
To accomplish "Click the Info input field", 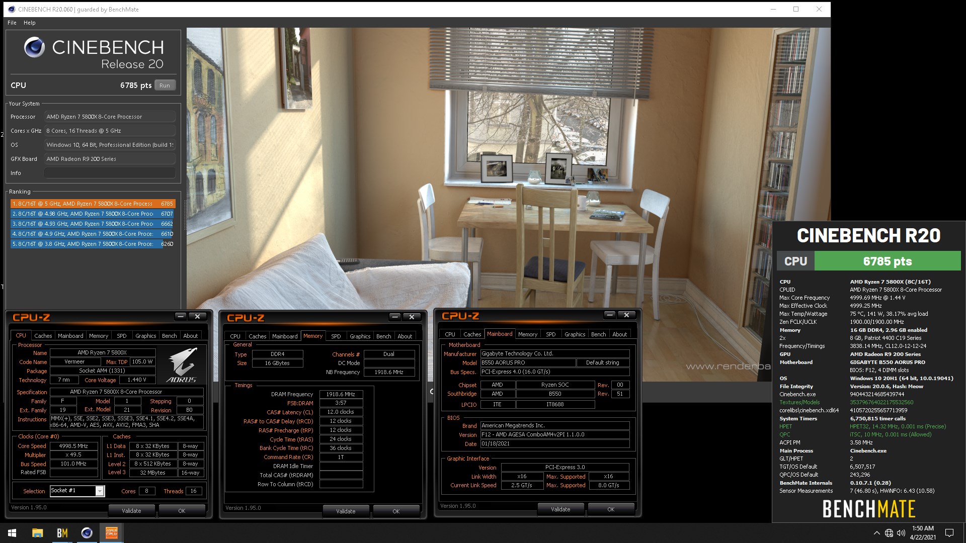I will (x=110, y=173).
